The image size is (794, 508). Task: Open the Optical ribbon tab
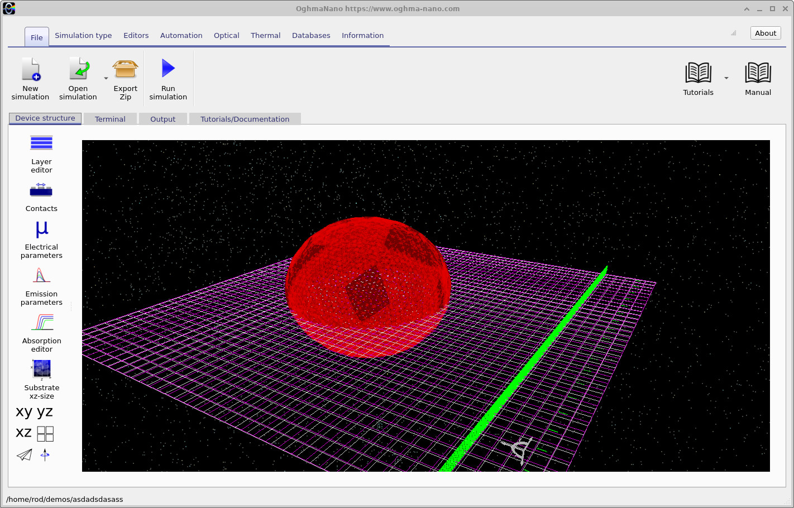point(227,35)
